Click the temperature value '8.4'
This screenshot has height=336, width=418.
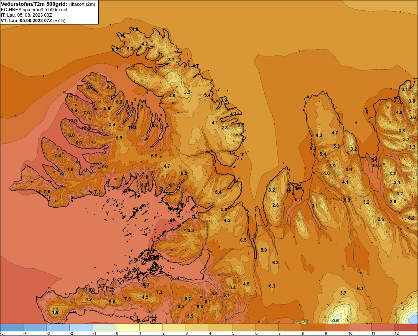click(x=214, y=293)
